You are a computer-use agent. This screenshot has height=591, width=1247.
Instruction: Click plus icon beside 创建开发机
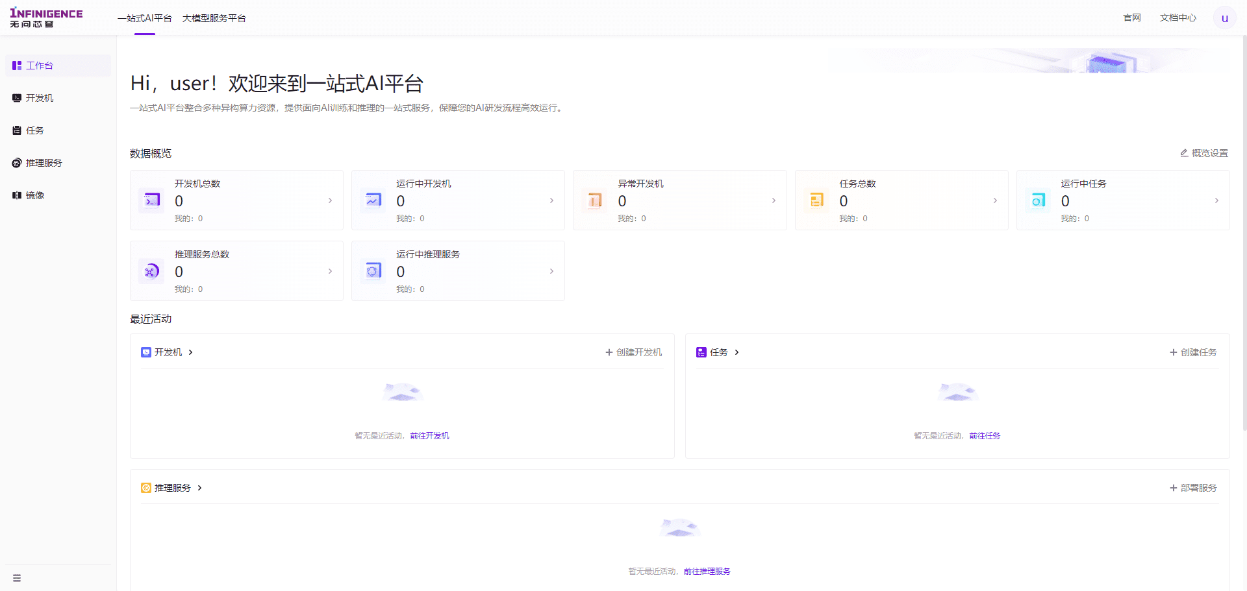click(x=609, y=352)
